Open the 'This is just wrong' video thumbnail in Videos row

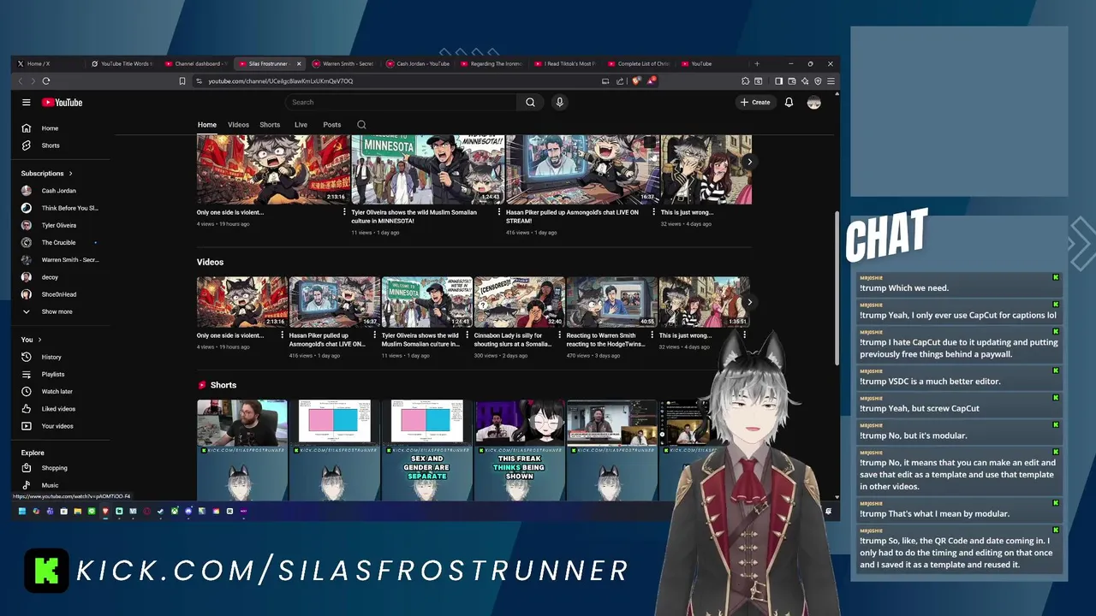pos(704,302)
